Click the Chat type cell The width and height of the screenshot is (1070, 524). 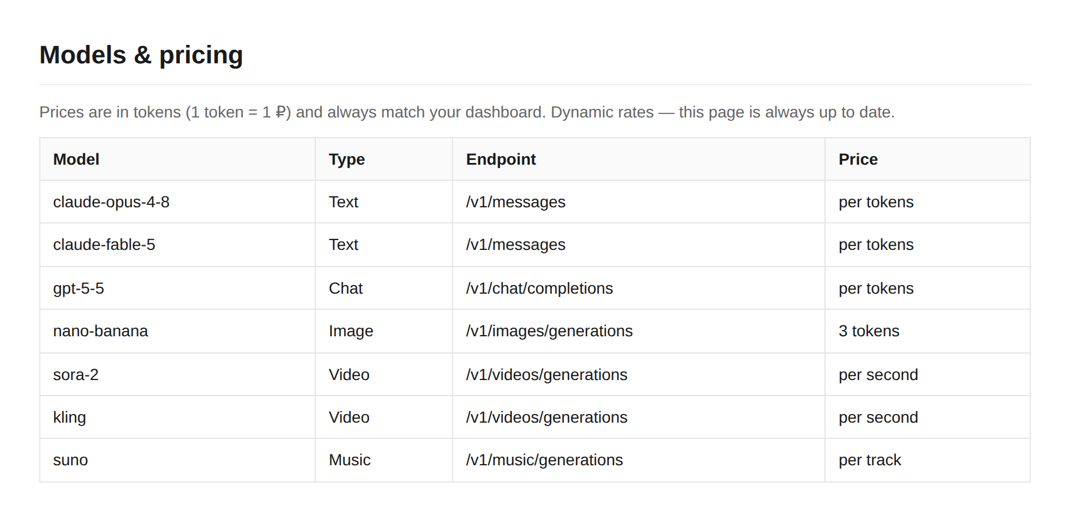tap(384, 288)
